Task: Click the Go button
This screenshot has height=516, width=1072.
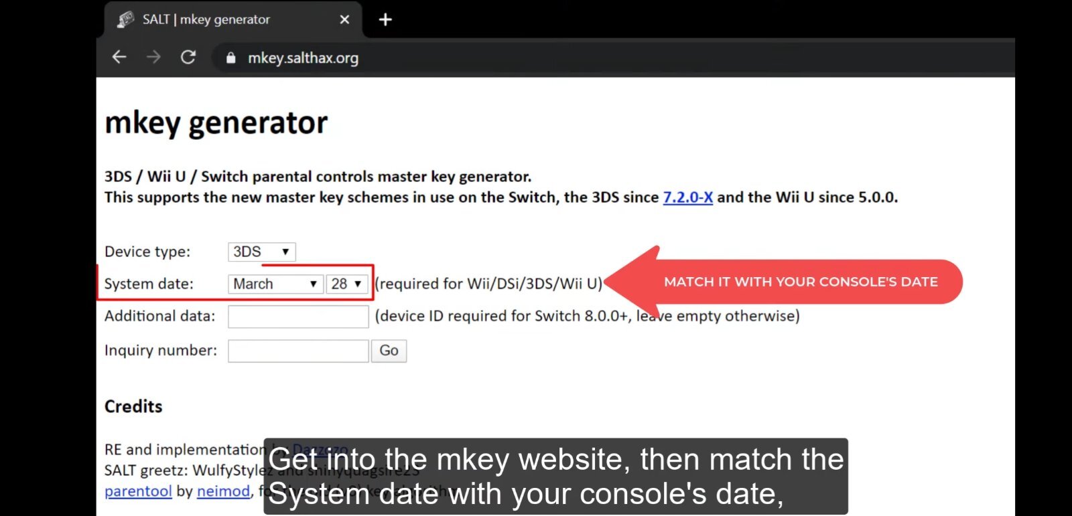Action: (x=389, y=351)
